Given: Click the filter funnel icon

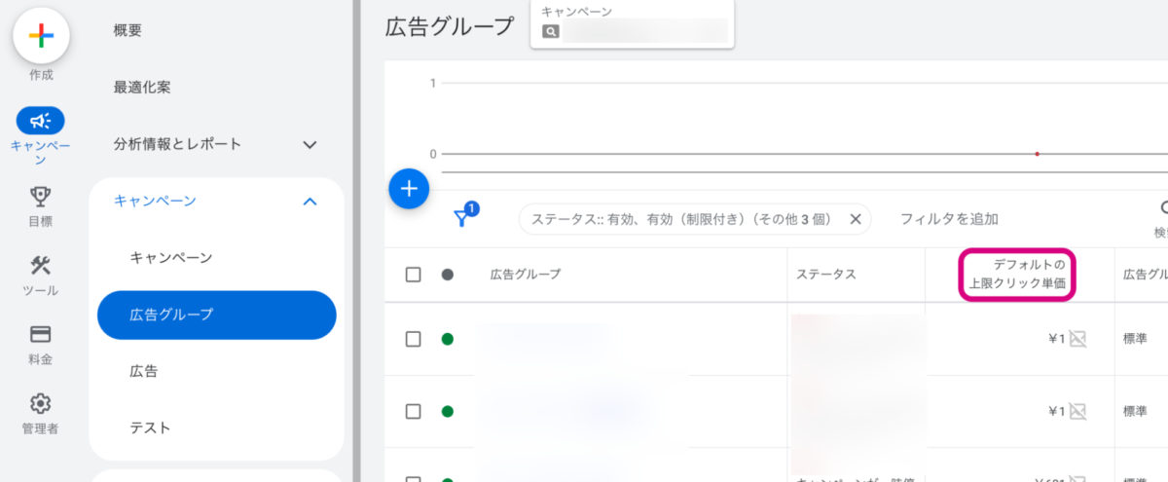Looking at the screenshot, I should [x=463, y=218].
